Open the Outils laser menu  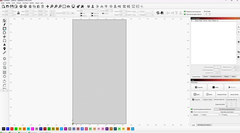point(25,3)
